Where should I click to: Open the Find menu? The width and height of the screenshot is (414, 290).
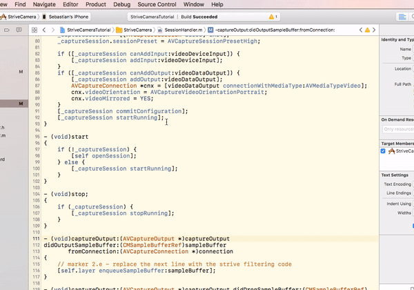click(20, 4)
